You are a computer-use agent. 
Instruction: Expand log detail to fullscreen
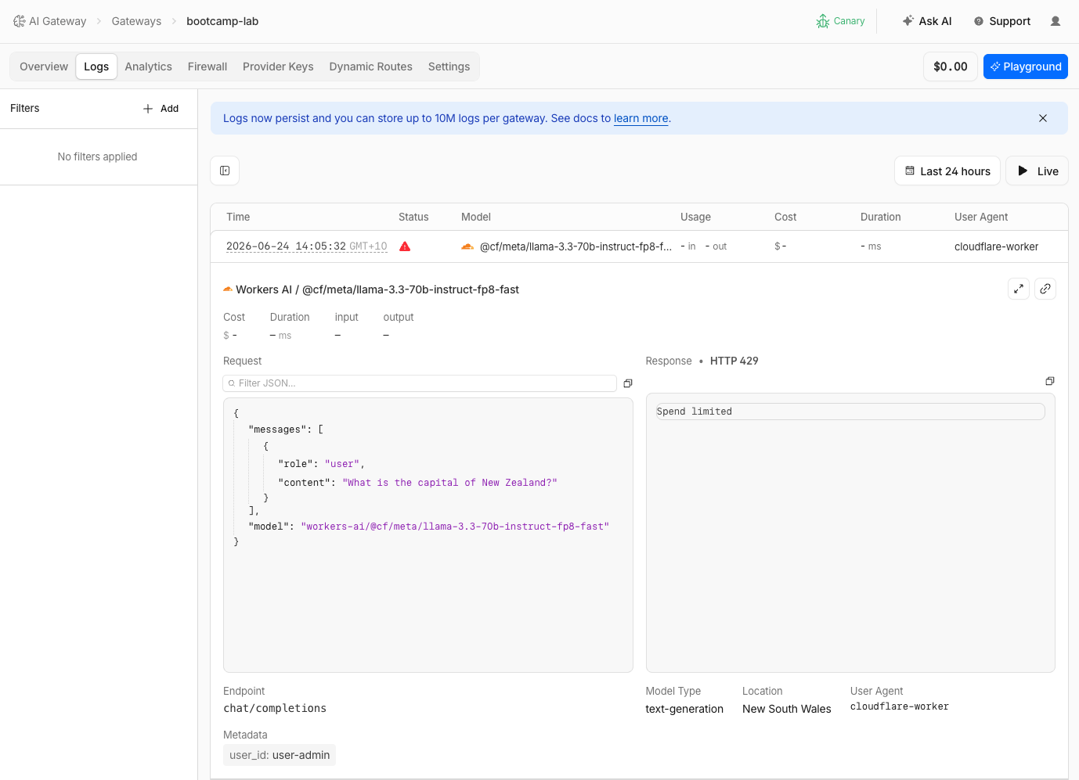[1019, 289]
